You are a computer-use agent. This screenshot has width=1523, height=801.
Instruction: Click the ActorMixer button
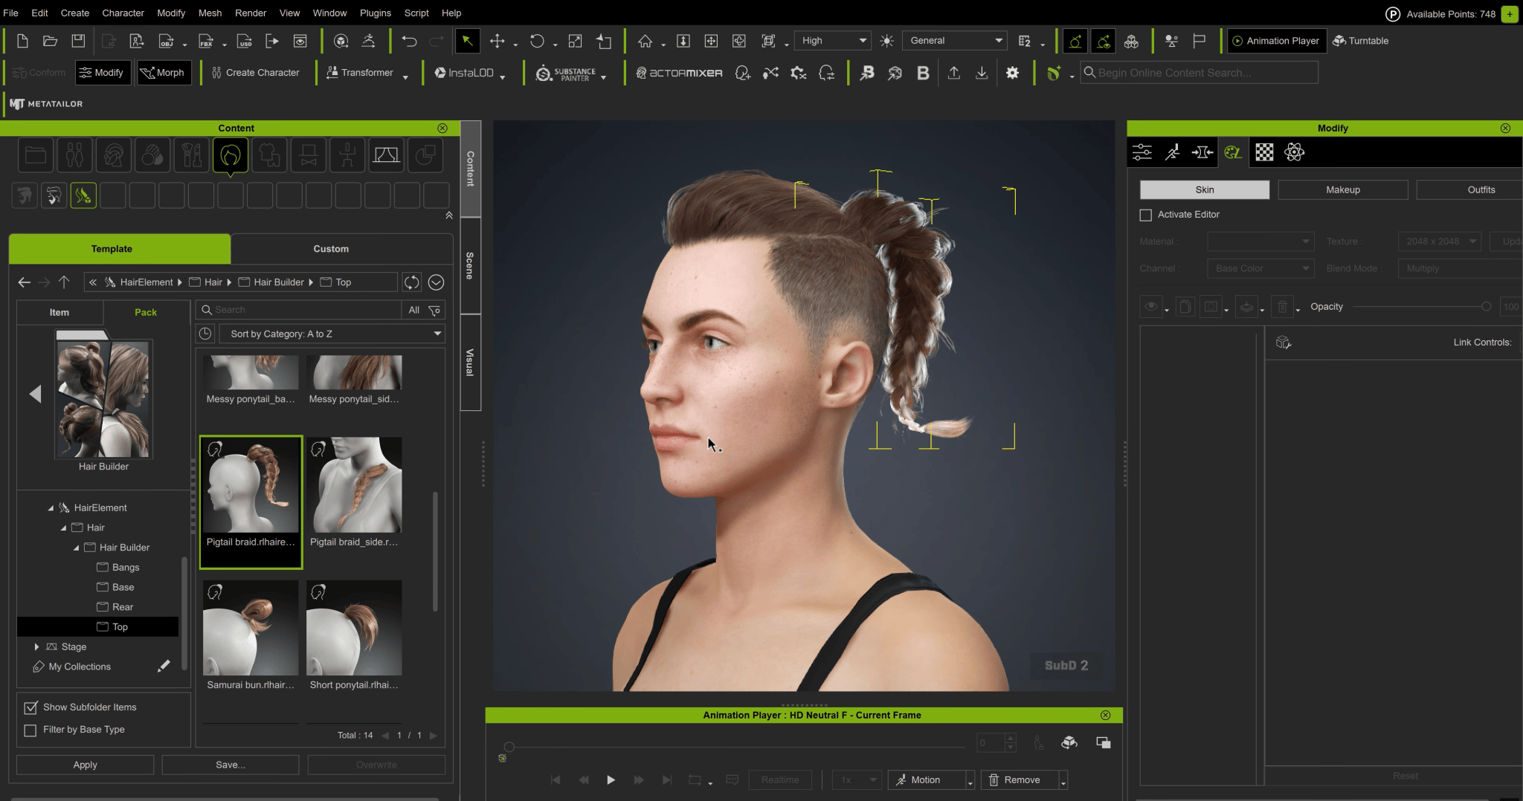click(x=679, y=73)
